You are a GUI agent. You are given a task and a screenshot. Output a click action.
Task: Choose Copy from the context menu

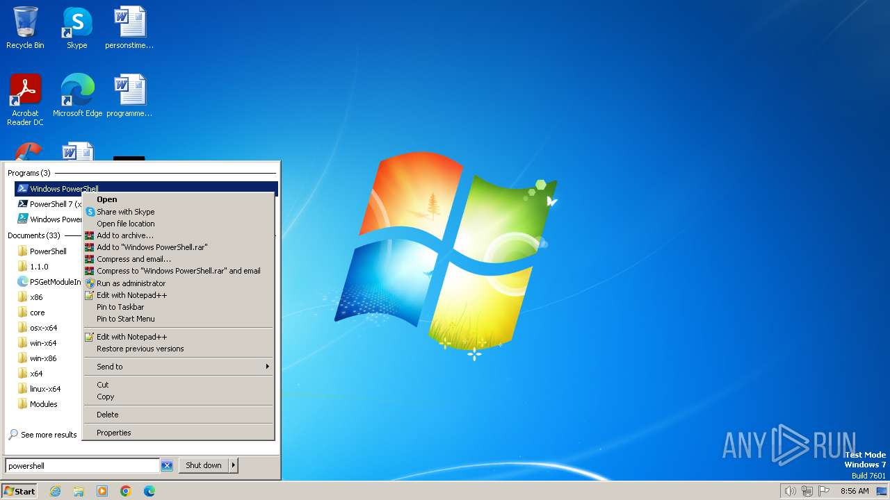tap(178, 397)
